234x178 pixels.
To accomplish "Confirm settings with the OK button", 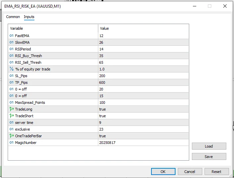I will 163,172.
